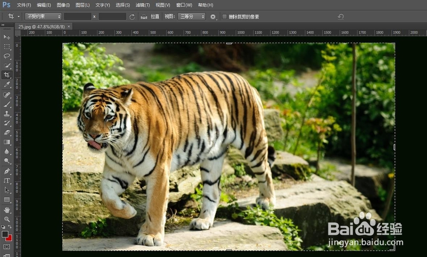The width and height of the screenshot is (427, 257).
Task: Select the Move tool
Action: pos(7,37)
